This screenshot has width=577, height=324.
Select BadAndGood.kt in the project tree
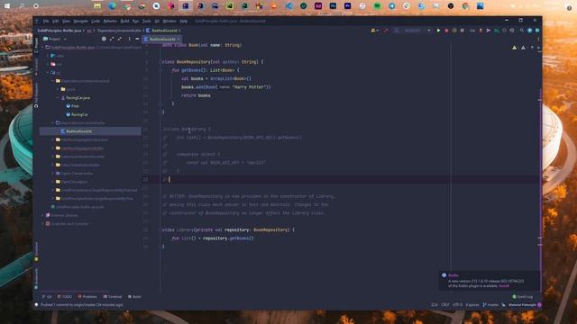(90, 131)
